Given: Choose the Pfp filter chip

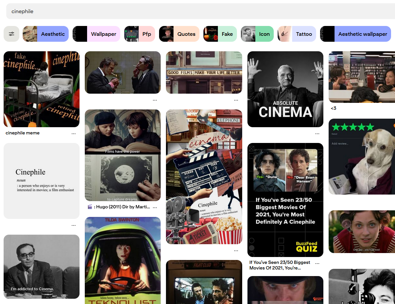Looking at the screenshot, I should click(140, 34).
